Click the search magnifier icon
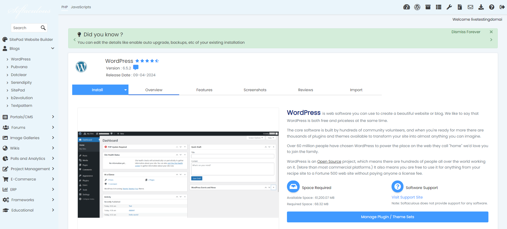The width and height of the screenshot is (507, 229). click(x=43, y=28)
